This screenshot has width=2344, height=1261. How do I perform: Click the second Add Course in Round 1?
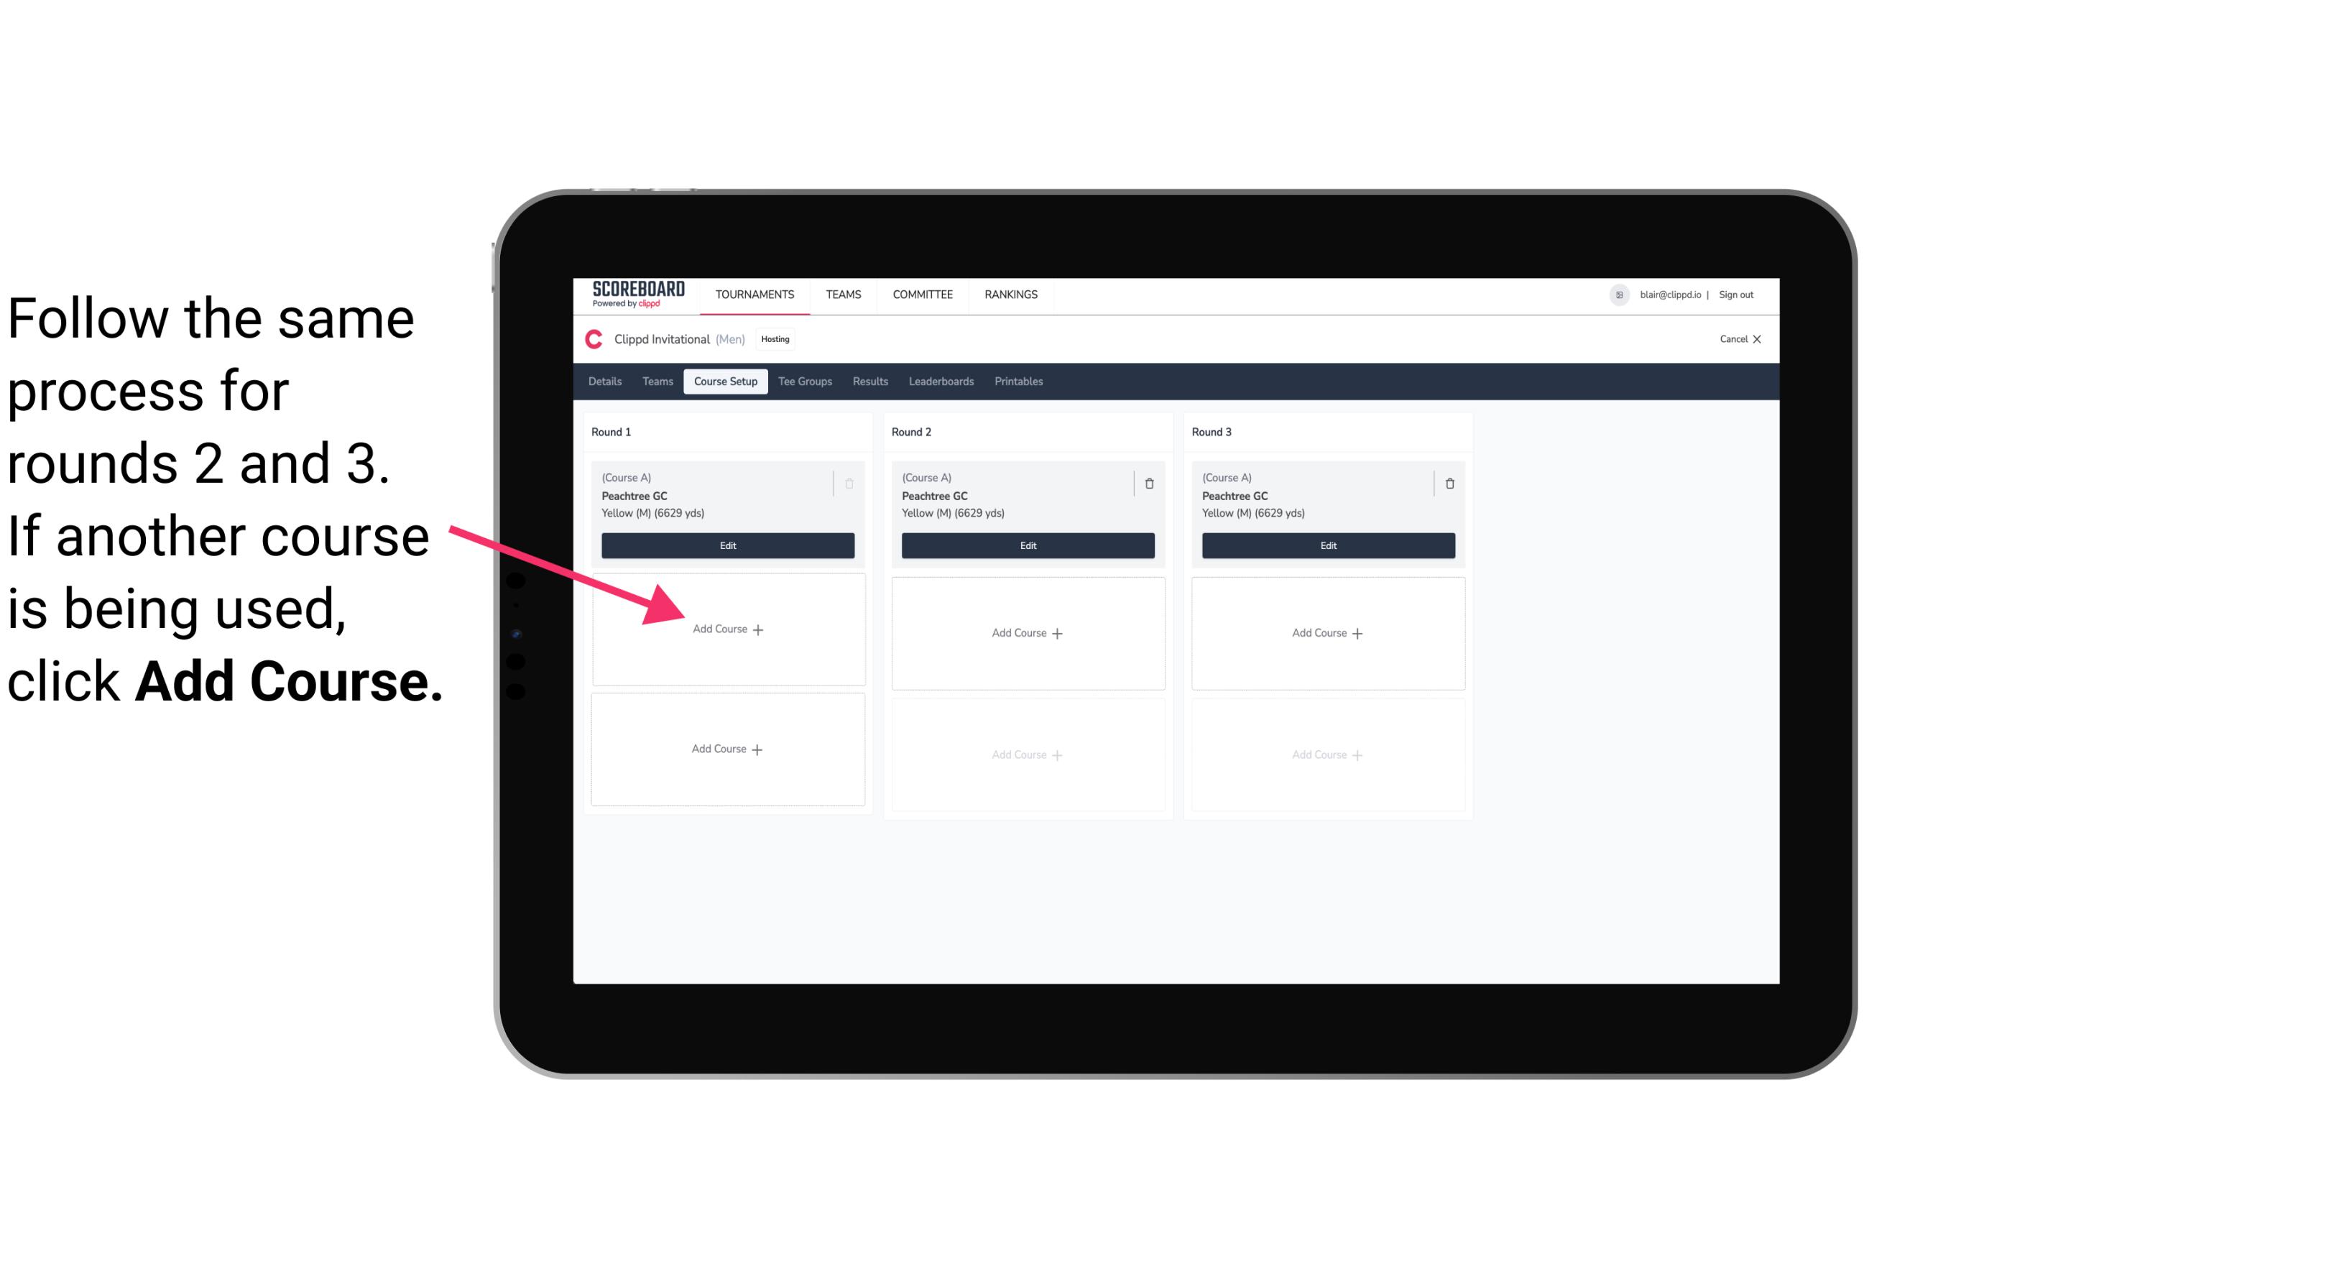(x=725, y=747)
